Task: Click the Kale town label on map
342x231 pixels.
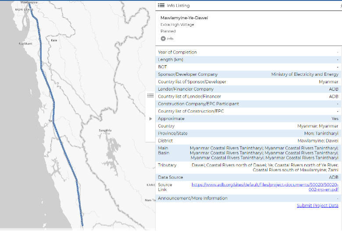Action: click(x=54, y=40)
